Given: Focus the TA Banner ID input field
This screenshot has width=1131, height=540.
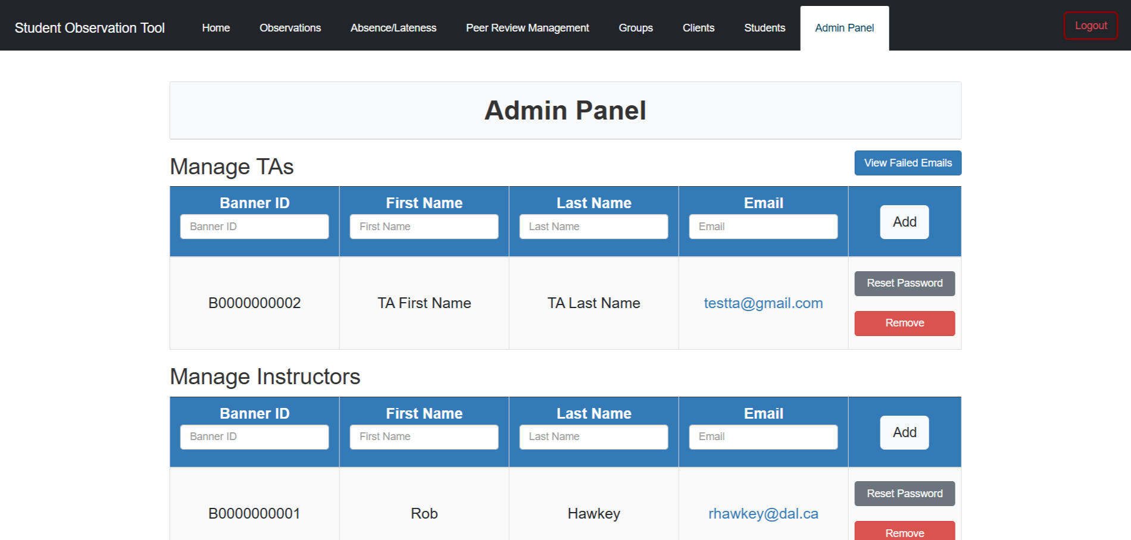Looking at the screenshot, I should pos(255,227).
